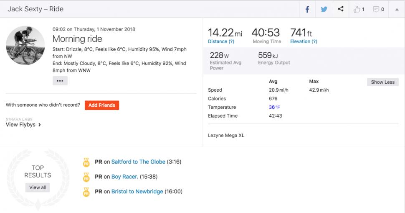The image size is (405, 213).
Task: Click the rider's profile photo
Action: [25, 45]
